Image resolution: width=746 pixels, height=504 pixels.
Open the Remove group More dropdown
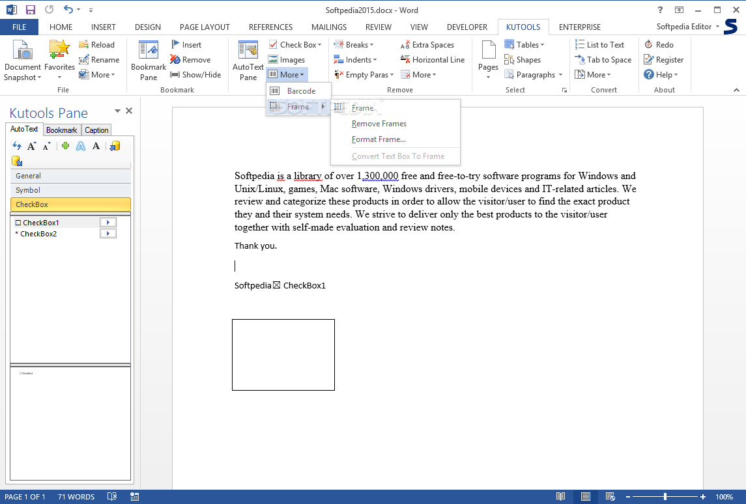pos(419,75)
